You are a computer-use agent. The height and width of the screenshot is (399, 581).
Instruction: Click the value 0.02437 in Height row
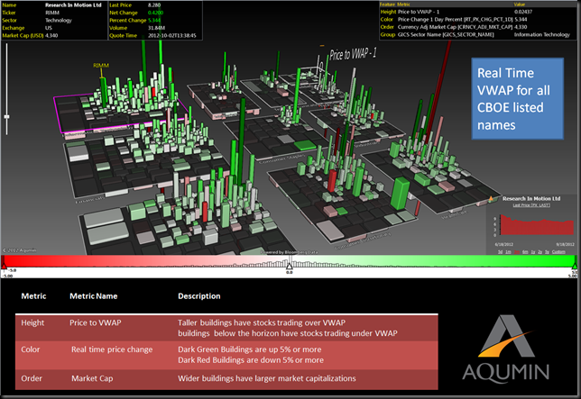pos(523,12)
